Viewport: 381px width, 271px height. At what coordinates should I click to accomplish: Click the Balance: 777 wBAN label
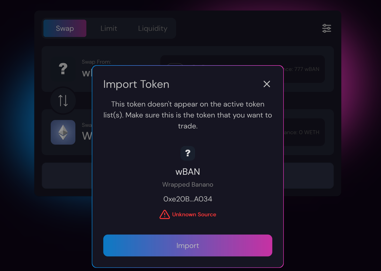pos(301,69)
